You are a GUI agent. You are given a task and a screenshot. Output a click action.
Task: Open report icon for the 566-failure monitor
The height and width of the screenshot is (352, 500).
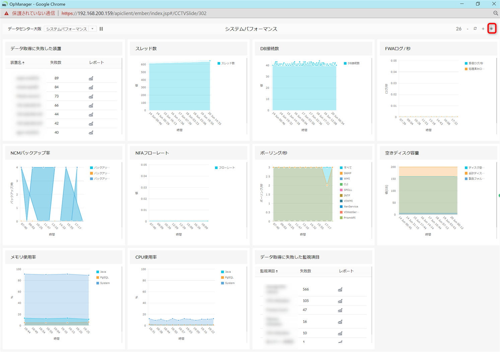340,289
